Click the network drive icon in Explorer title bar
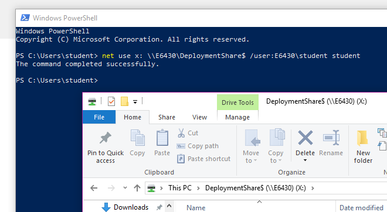Screen dimensions: 387x212 click(92, 101)
